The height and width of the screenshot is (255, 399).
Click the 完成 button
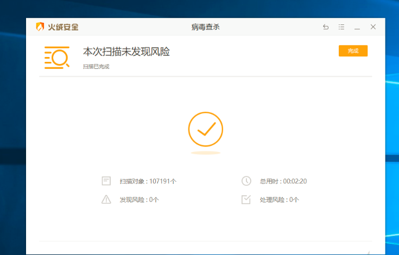(x=353, y=51)
